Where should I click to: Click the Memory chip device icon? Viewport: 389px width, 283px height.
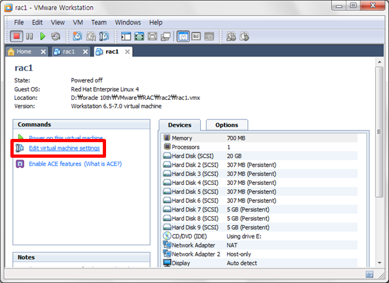pyautogui.click(x=167, y=138)
